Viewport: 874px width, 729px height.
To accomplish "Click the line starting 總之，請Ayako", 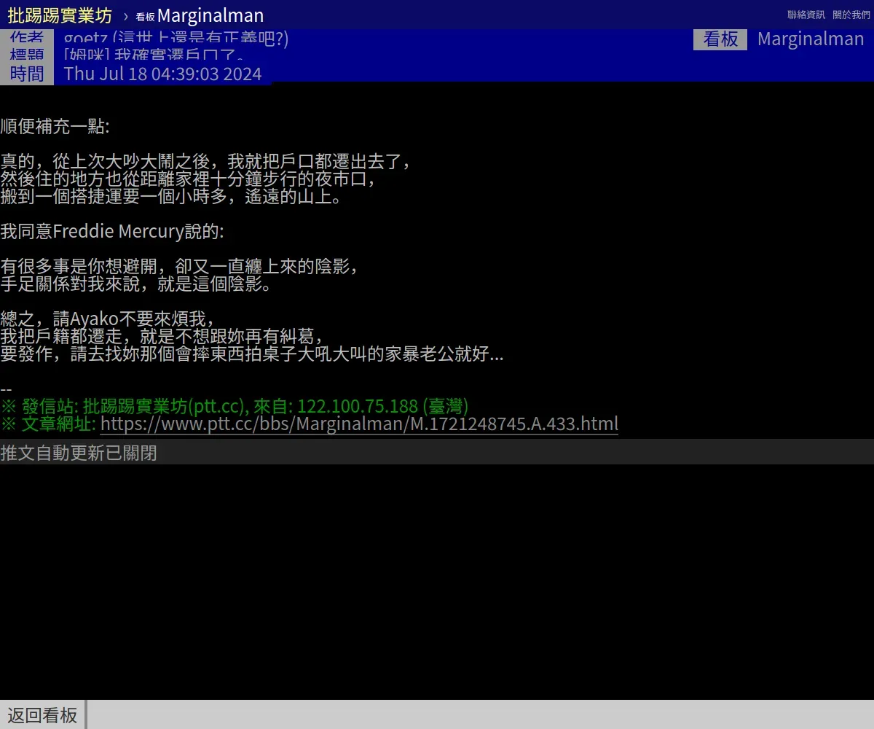I will pos(108,319).
